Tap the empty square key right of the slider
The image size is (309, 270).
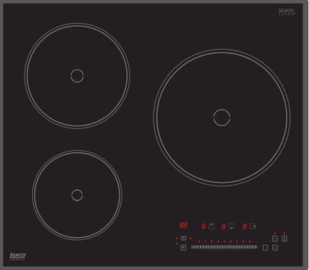point(265,247)
